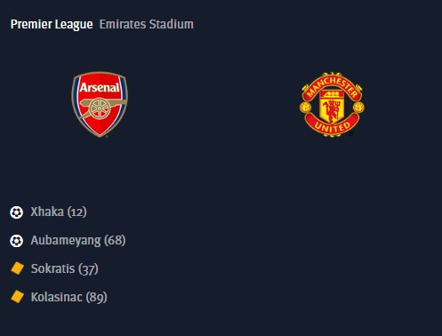Click the minute (68) after Aubameyang
The width and height of the screenshot is (442, 336).
(115, 241)
